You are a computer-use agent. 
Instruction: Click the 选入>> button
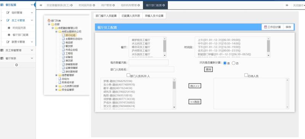pos(195,86)
